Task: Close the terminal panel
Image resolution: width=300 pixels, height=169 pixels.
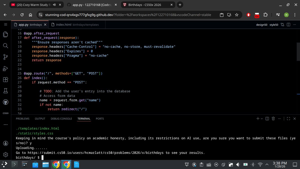Action: click(x=294, y=118)
